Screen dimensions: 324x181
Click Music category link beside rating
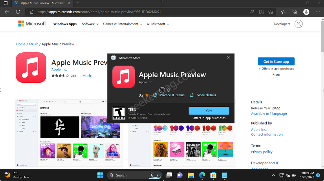pyautogui.click(x=87, y=76)
